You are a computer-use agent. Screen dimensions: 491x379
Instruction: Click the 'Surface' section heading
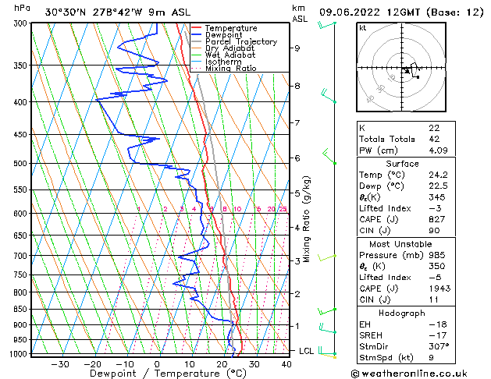point(402,164)
